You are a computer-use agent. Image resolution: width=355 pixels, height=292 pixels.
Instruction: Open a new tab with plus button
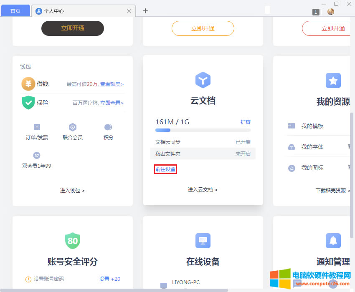point(145,11)
